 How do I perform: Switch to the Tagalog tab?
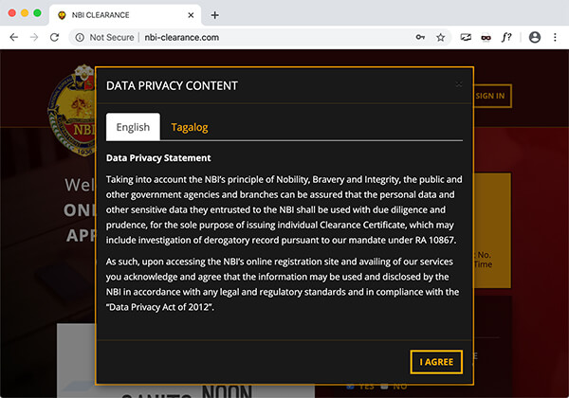click(190, 127)
